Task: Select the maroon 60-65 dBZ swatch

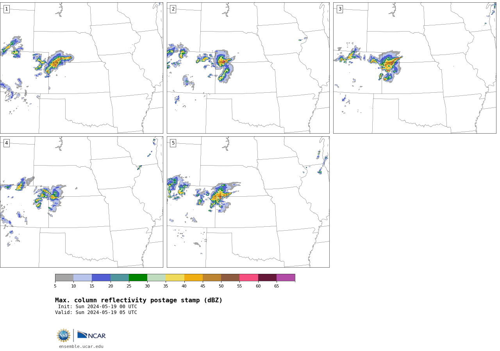Action: point(267,278)
